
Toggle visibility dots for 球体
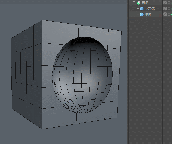[169, 14]
